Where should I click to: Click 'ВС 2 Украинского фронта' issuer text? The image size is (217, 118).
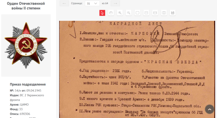pyautogui.click(x=27, y=98)
